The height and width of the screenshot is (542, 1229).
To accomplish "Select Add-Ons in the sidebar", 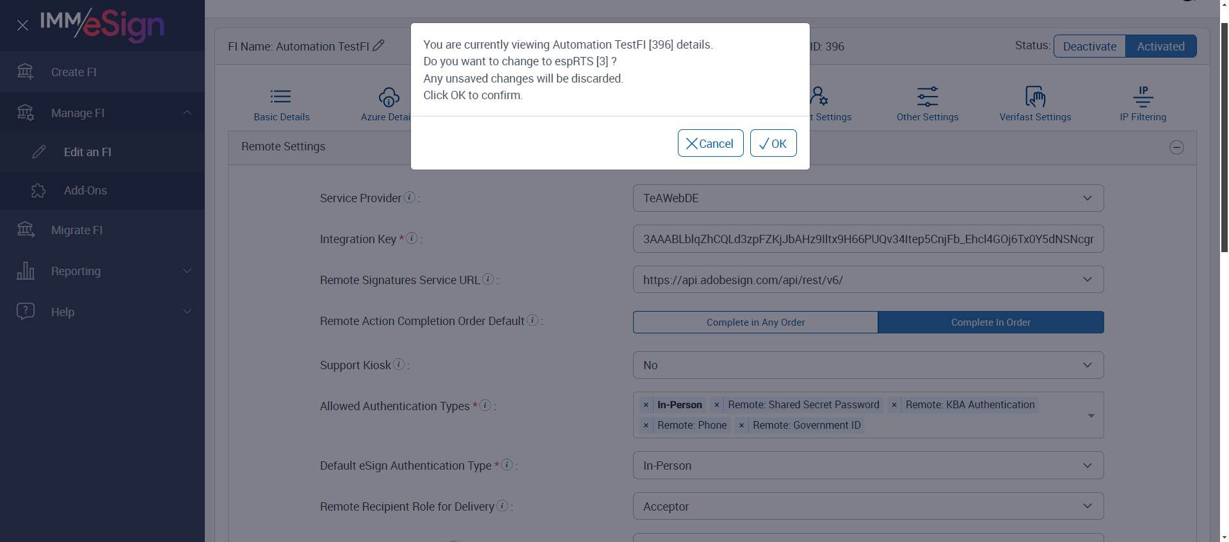I will point(85,191).
